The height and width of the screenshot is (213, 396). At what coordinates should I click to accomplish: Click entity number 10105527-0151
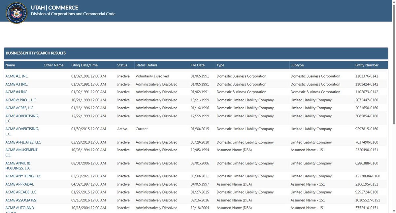368,200
